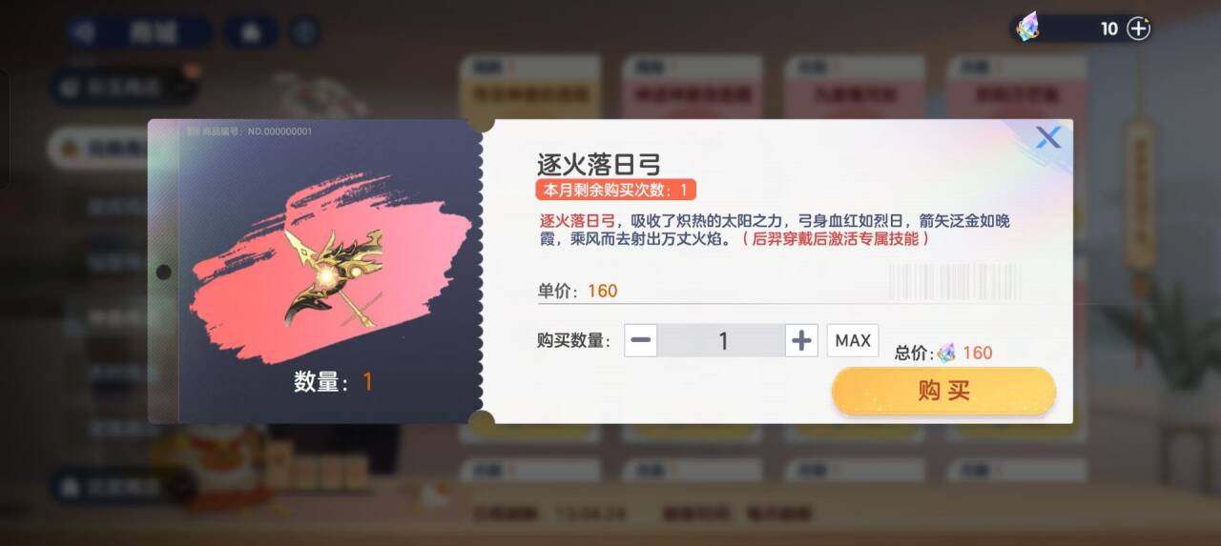Tap the crystal icon beside total price

coord(945,354)
